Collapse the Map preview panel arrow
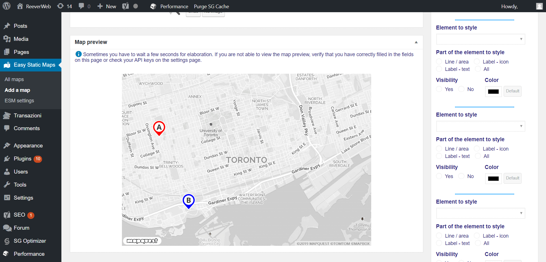 click(x=416, y=42)
